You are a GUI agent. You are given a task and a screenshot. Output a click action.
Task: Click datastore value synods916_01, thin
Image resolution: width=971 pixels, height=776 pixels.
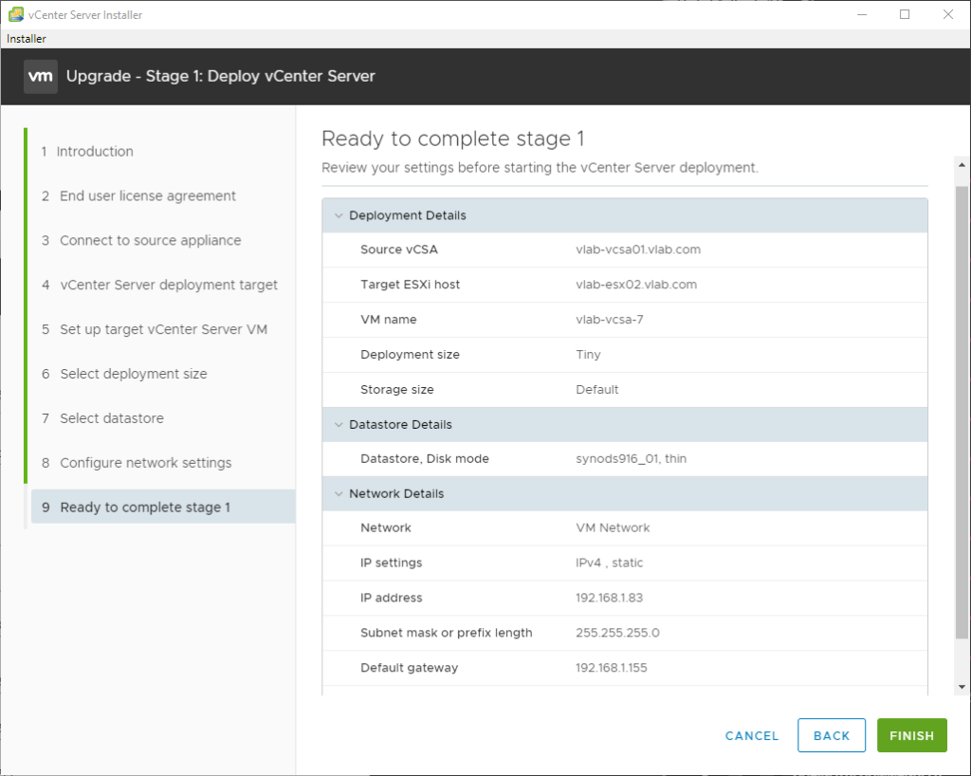click(x=631, y=459)
